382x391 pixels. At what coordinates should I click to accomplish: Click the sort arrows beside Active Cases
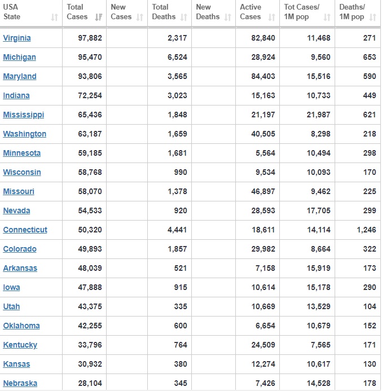(271, 17)
